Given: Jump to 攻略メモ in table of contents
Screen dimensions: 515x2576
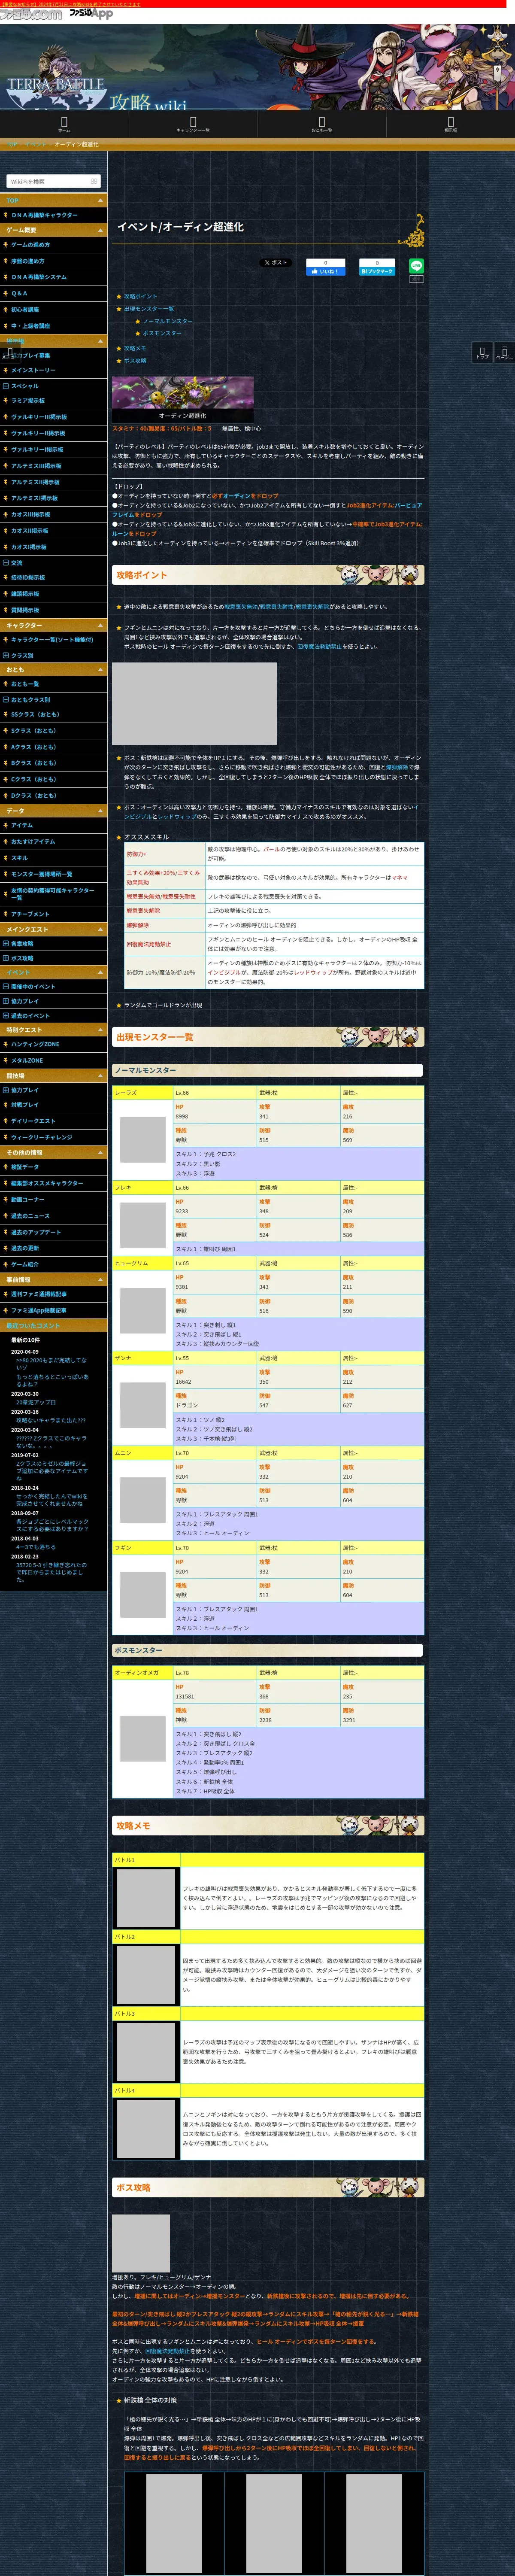Looking at the screenshot, I should click(x=135, y=348).
